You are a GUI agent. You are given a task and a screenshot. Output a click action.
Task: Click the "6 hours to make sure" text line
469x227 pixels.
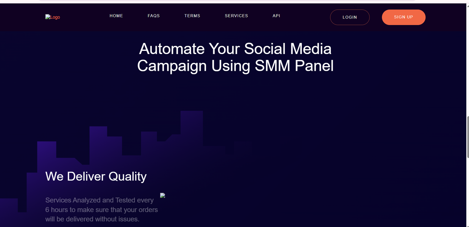click(x=101, y=210)
